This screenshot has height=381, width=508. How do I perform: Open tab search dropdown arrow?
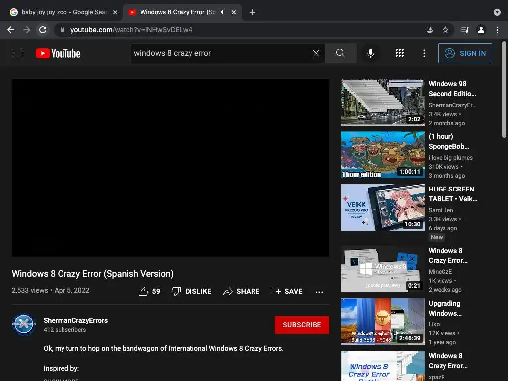497,12
